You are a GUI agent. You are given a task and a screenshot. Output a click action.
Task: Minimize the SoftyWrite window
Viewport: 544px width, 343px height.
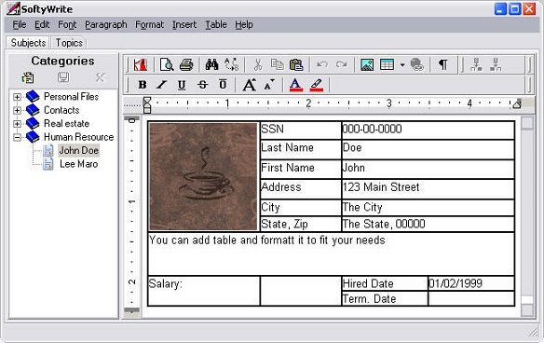pyautogui.click(x=500, y=8)
